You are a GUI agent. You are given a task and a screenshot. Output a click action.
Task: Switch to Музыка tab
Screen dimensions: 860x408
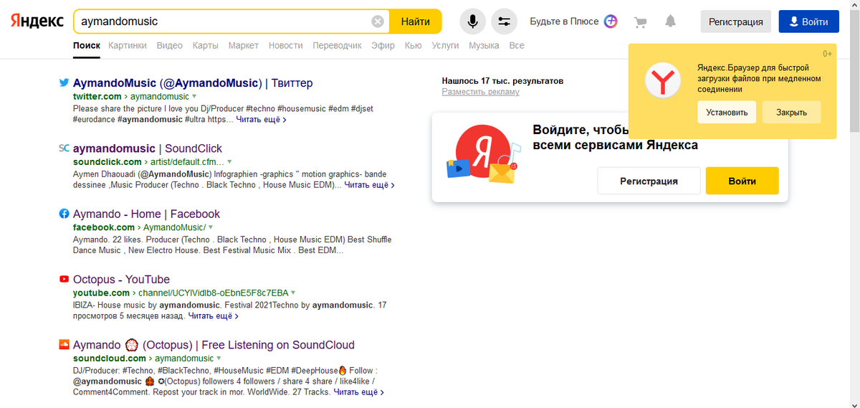click(x=484, y=45)
